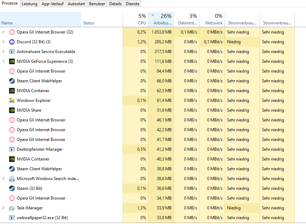Click the Opera GX icon in the 42,2 MB row
This screenshot has height=224, width=306.
[x=12, y=130]
